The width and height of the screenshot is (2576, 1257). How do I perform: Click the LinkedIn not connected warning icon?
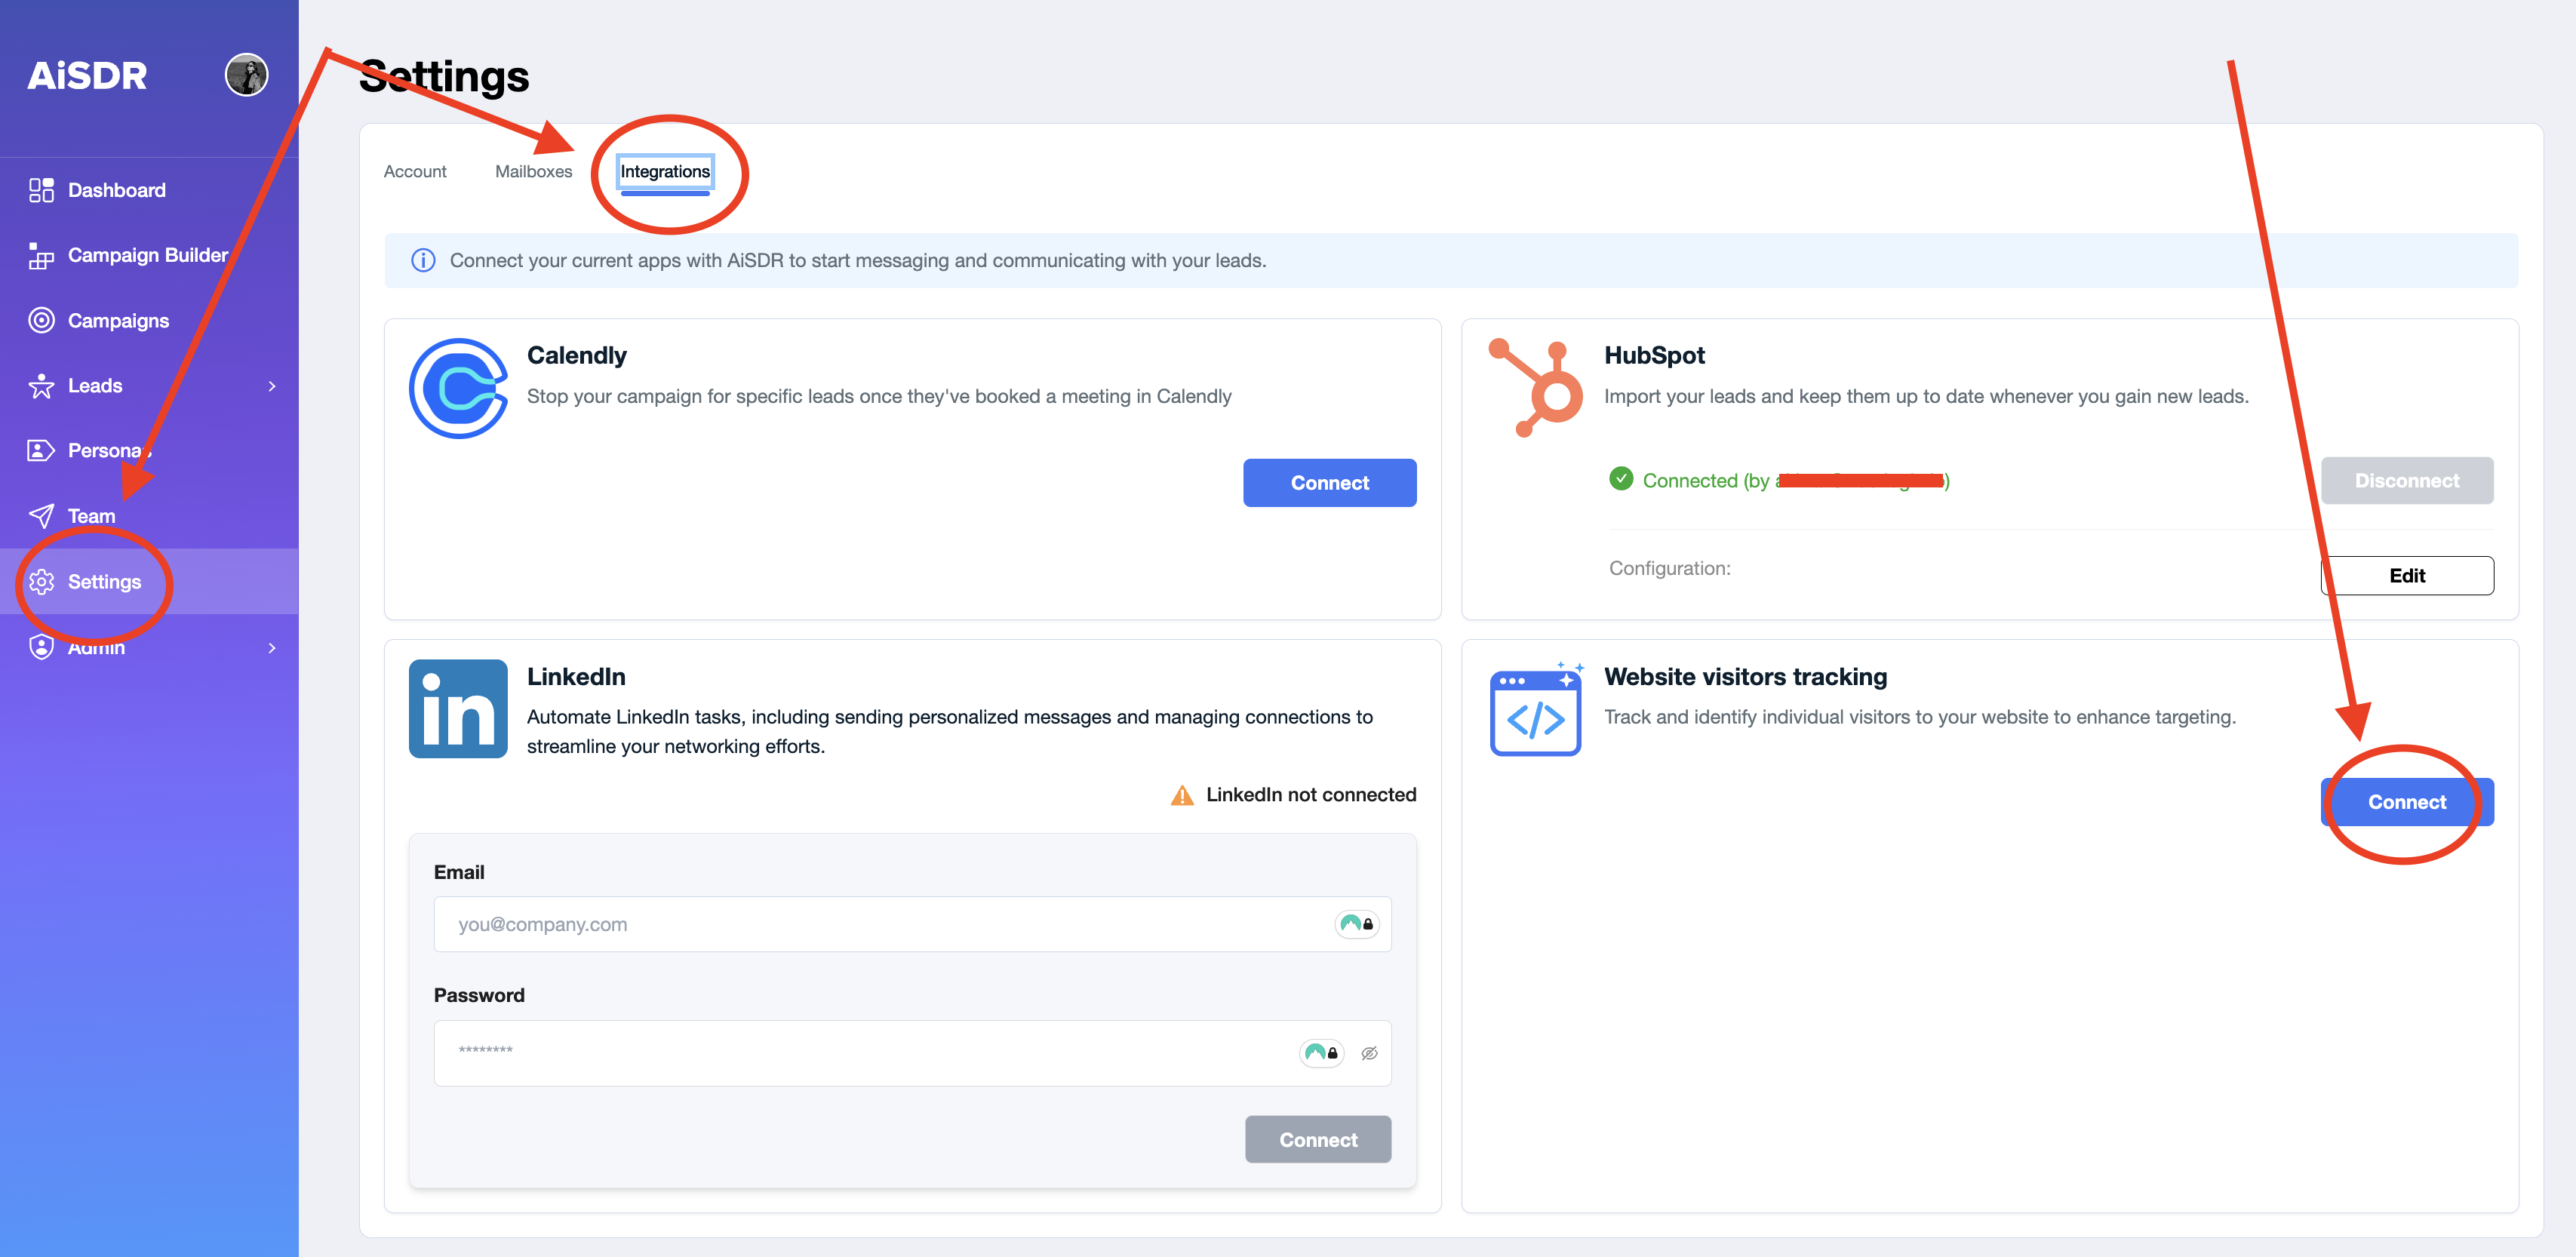[1182, 795]
